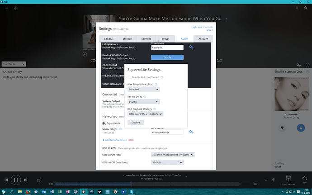Open the About link
Screen dimensions: 312x195
(209, 30)
